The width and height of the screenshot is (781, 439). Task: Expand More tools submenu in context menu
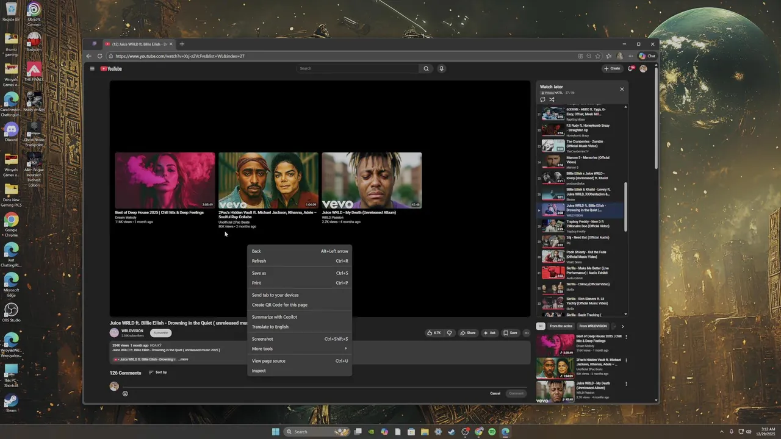click(x=300, y=349)
